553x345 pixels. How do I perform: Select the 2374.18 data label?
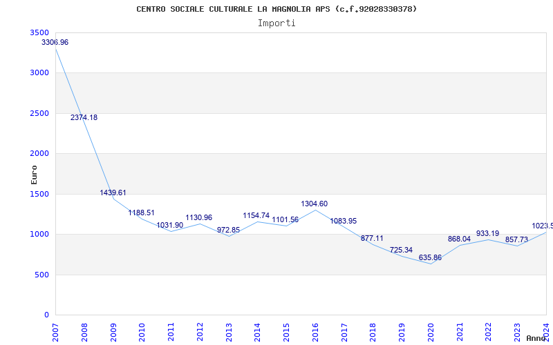(84, 117)
